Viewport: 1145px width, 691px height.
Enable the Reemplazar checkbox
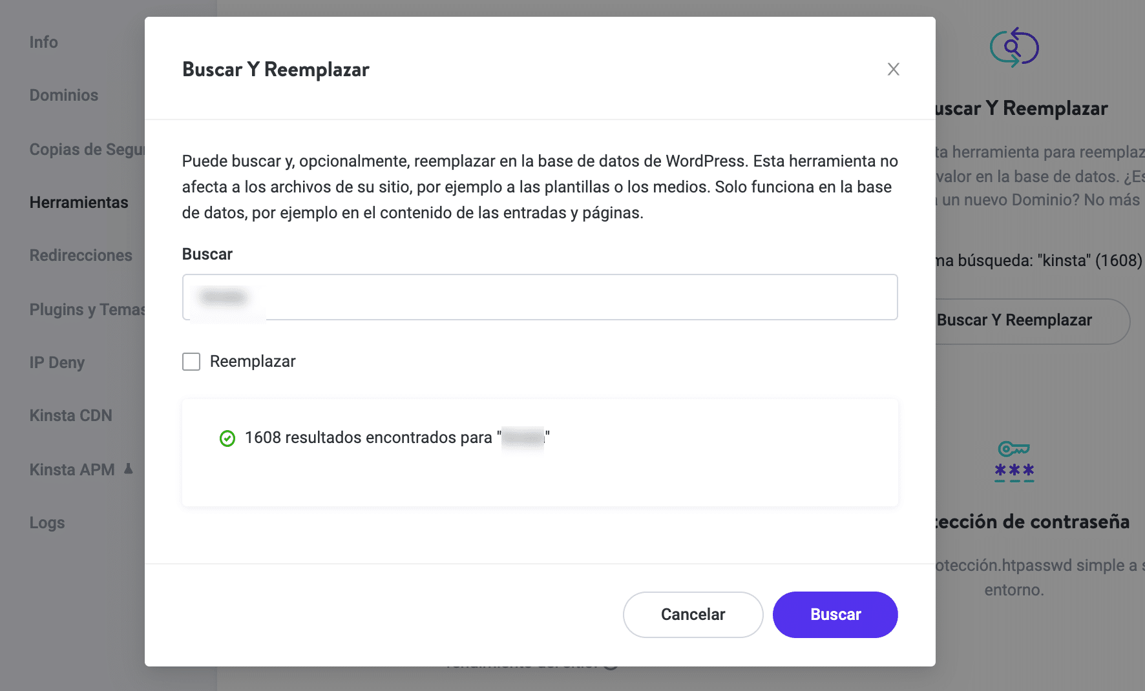[x=191, y=362]
